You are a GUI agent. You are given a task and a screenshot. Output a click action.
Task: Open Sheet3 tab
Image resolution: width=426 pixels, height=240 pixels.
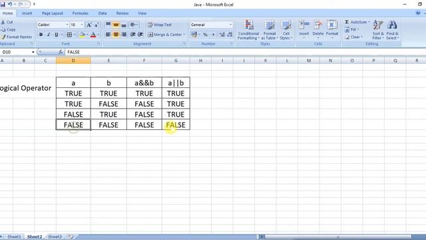coord(55,237)
